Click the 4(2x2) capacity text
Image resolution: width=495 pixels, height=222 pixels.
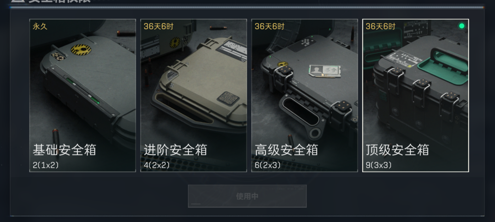pos(157,165)
